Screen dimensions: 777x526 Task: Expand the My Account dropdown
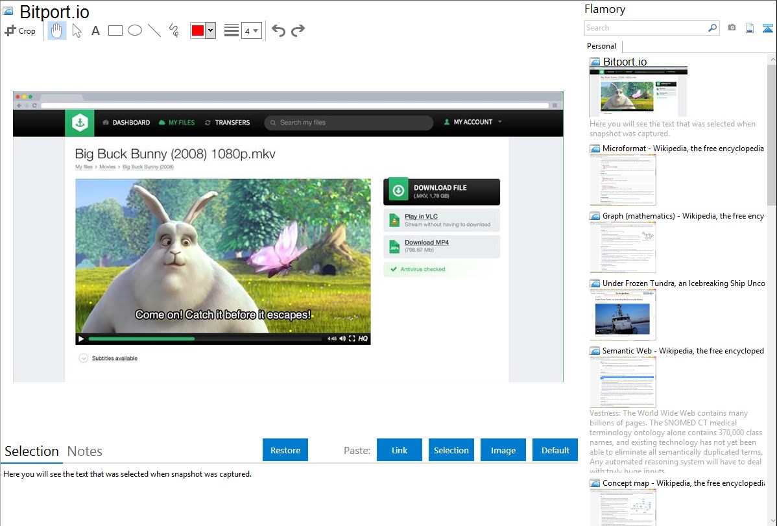pyautogui.click(x=473, y=122)
